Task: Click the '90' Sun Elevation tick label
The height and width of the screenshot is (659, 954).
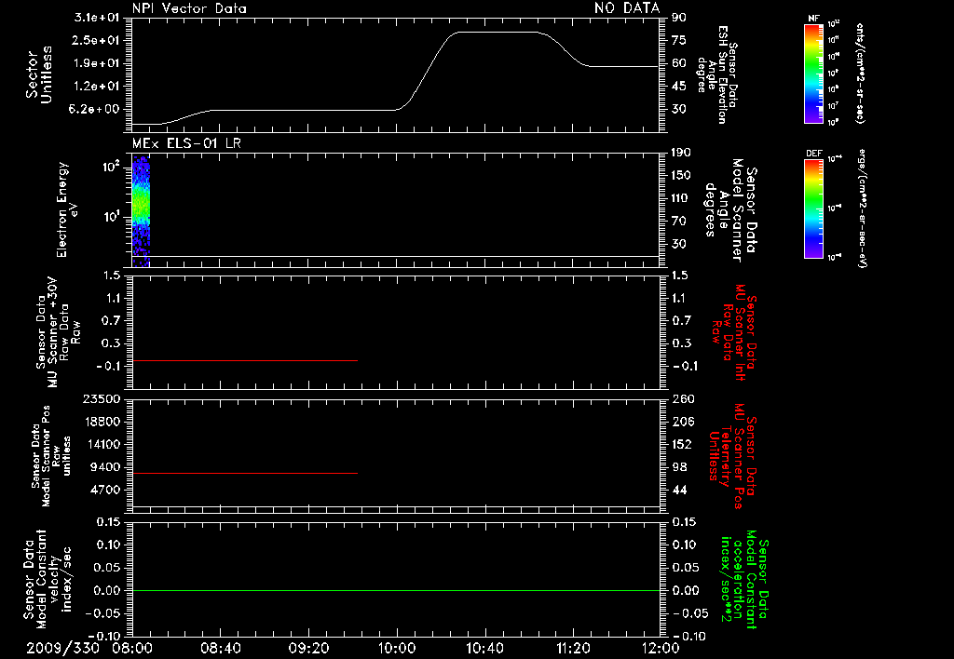Action: pos(679,18)
